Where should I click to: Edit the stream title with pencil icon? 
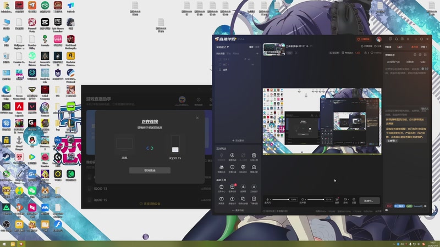[x=311, y=46]
